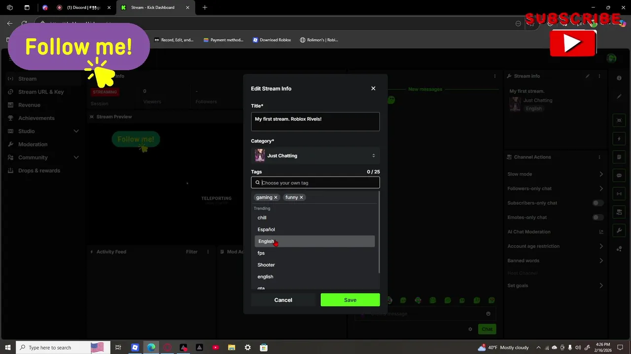The width and height of the screenshot is (631, 354).
Task: Open Task View on taskbar
Action: point(118,348)
